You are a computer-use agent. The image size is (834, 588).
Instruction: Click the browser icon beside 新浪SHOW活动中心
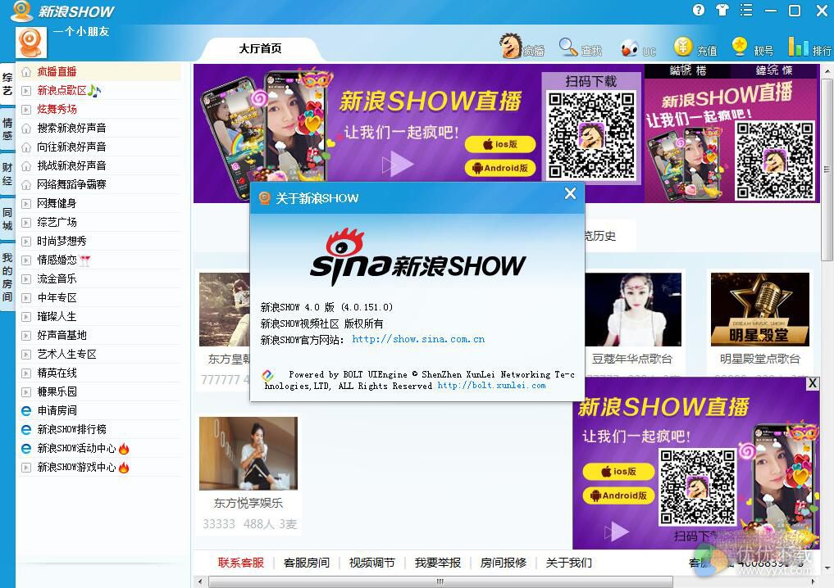coord(26,448)
